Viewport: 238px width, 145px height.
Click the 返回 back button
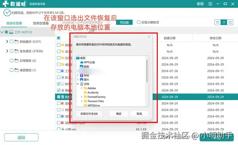click(21, 137)
